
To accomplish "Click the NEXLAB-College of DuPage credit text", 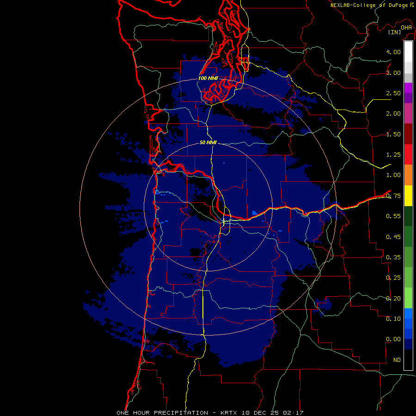I will [x=369, y=5].
